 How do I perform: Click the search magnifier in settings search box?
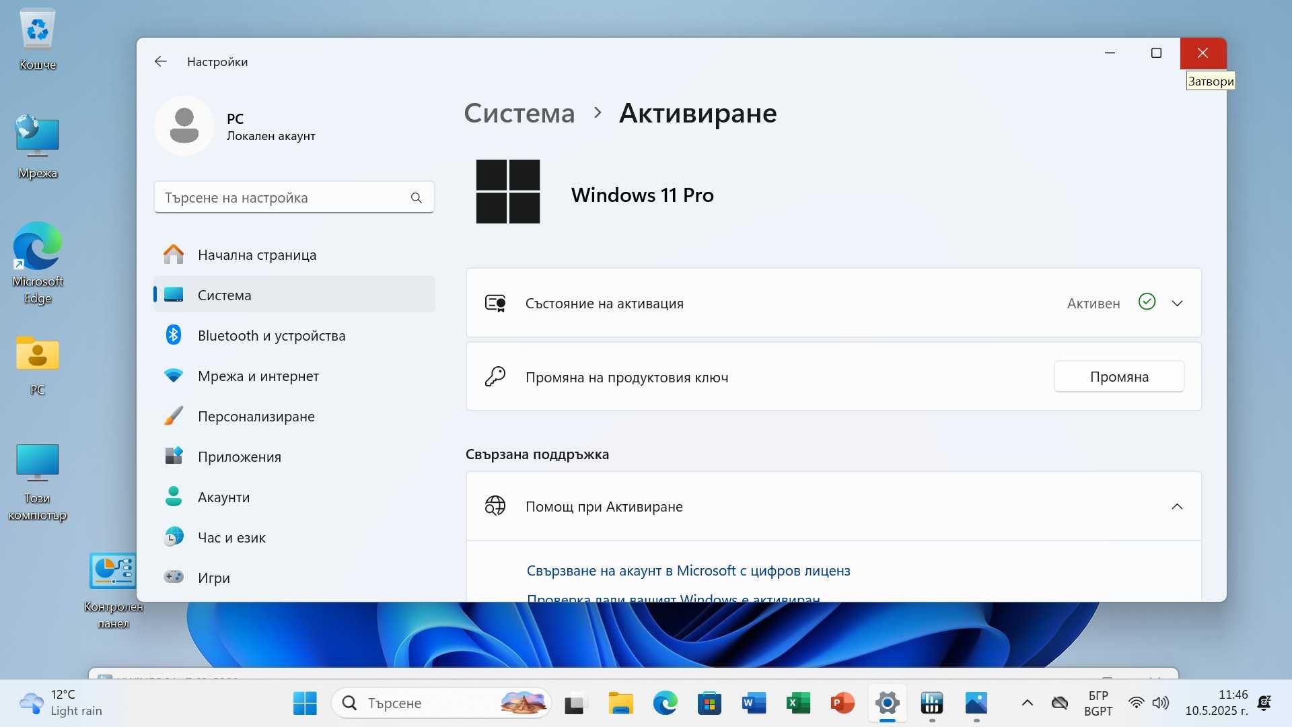pos(416,198)
